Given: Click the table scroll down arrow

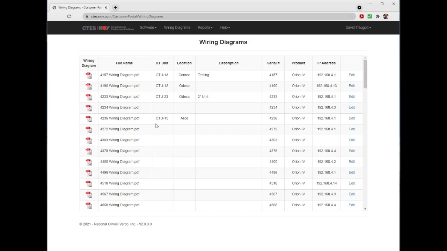Looking at the screenshot, I should tap(365, 209).
